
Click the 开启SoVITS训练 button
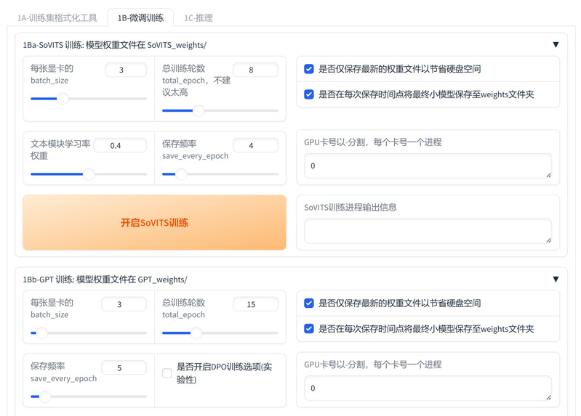coord(154,222)
